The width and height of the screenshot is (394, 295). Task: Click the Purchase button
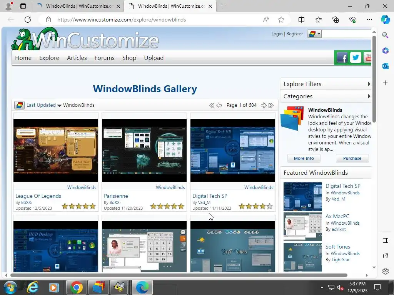coord(352,158)
